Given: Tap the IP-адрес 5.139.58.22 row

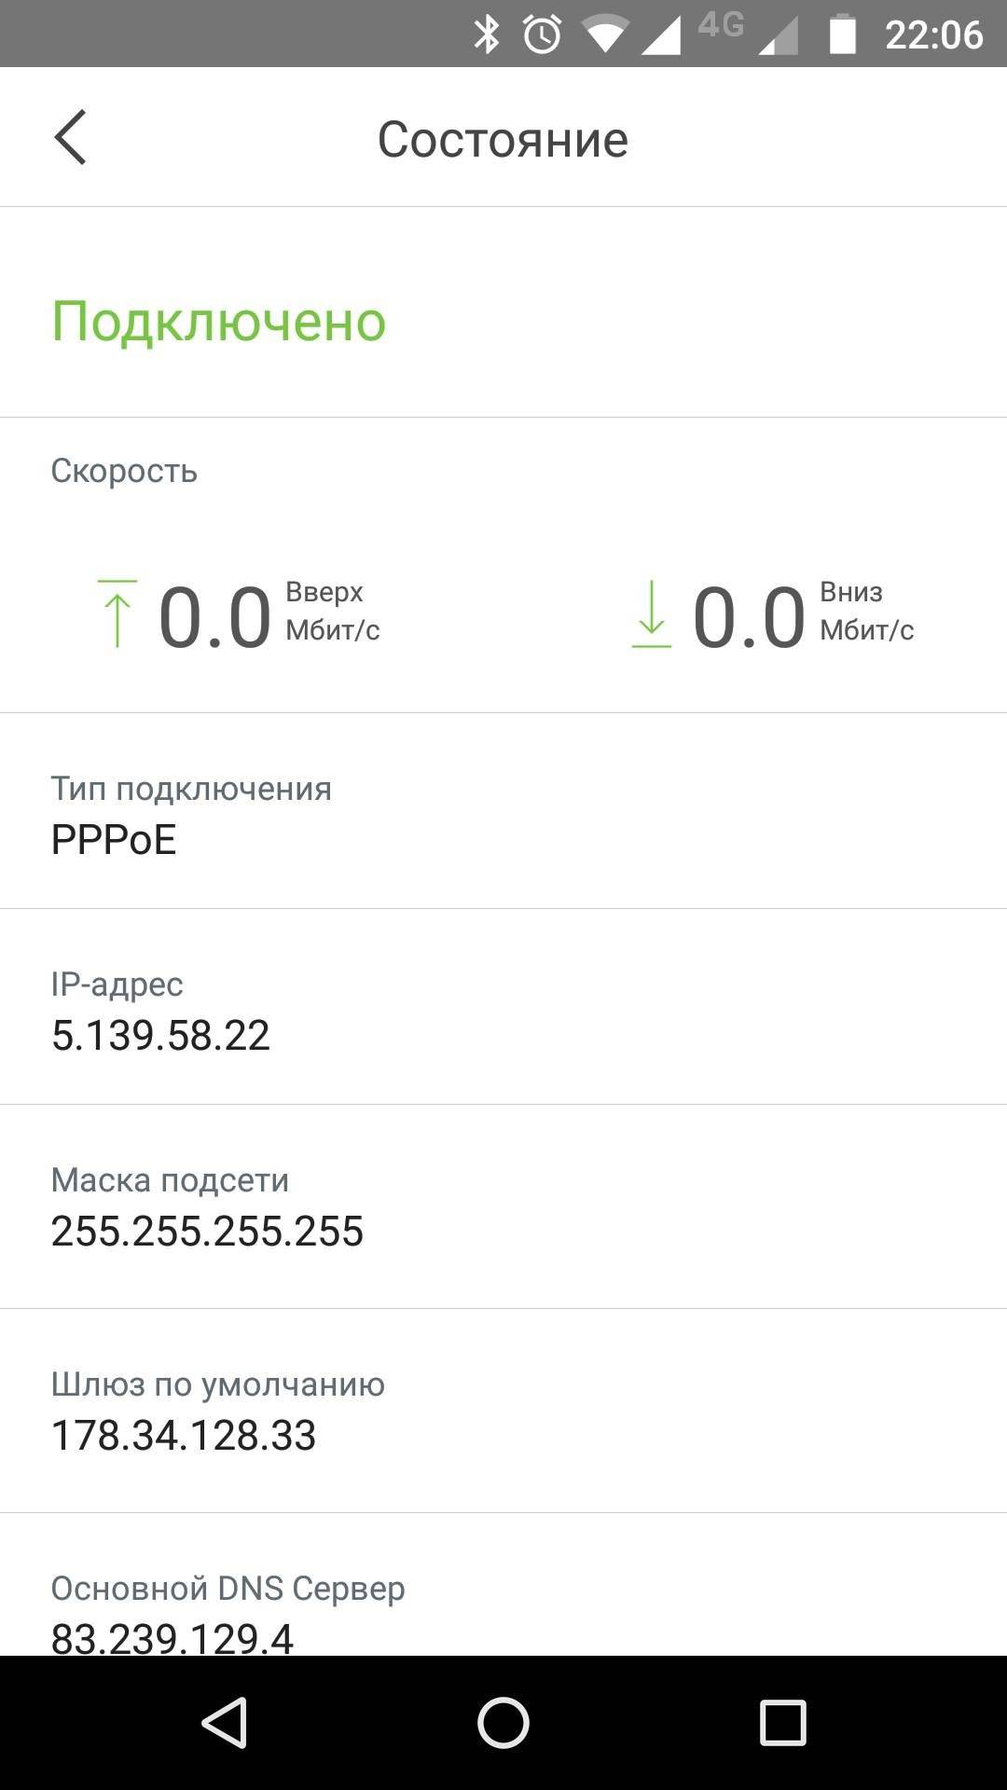Looking at the screenshot, I should [504, 1010].
